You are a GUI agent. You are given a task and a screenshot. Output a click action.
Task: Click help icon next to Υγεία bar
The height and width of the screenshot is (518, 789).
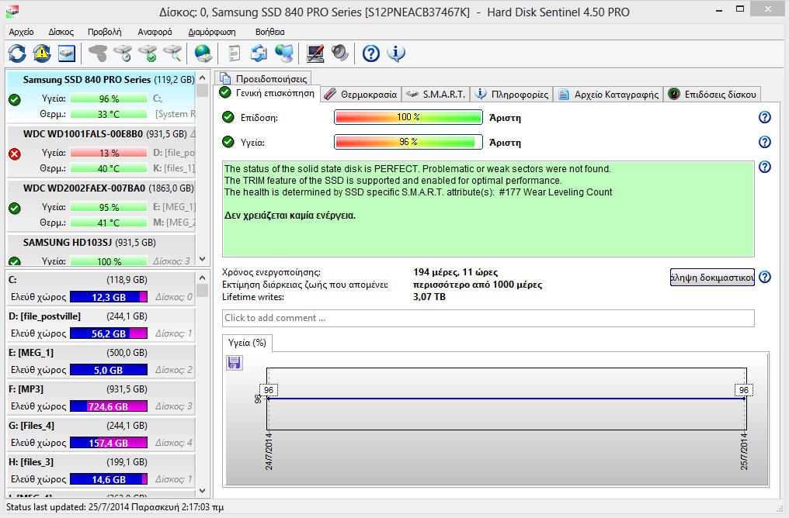coord(764,142)
